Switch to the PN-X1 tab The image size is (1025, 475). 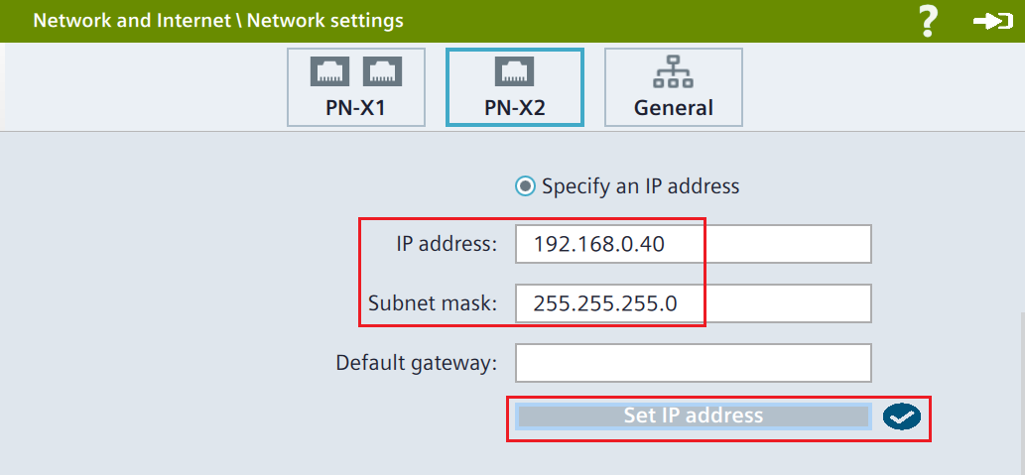355,87
